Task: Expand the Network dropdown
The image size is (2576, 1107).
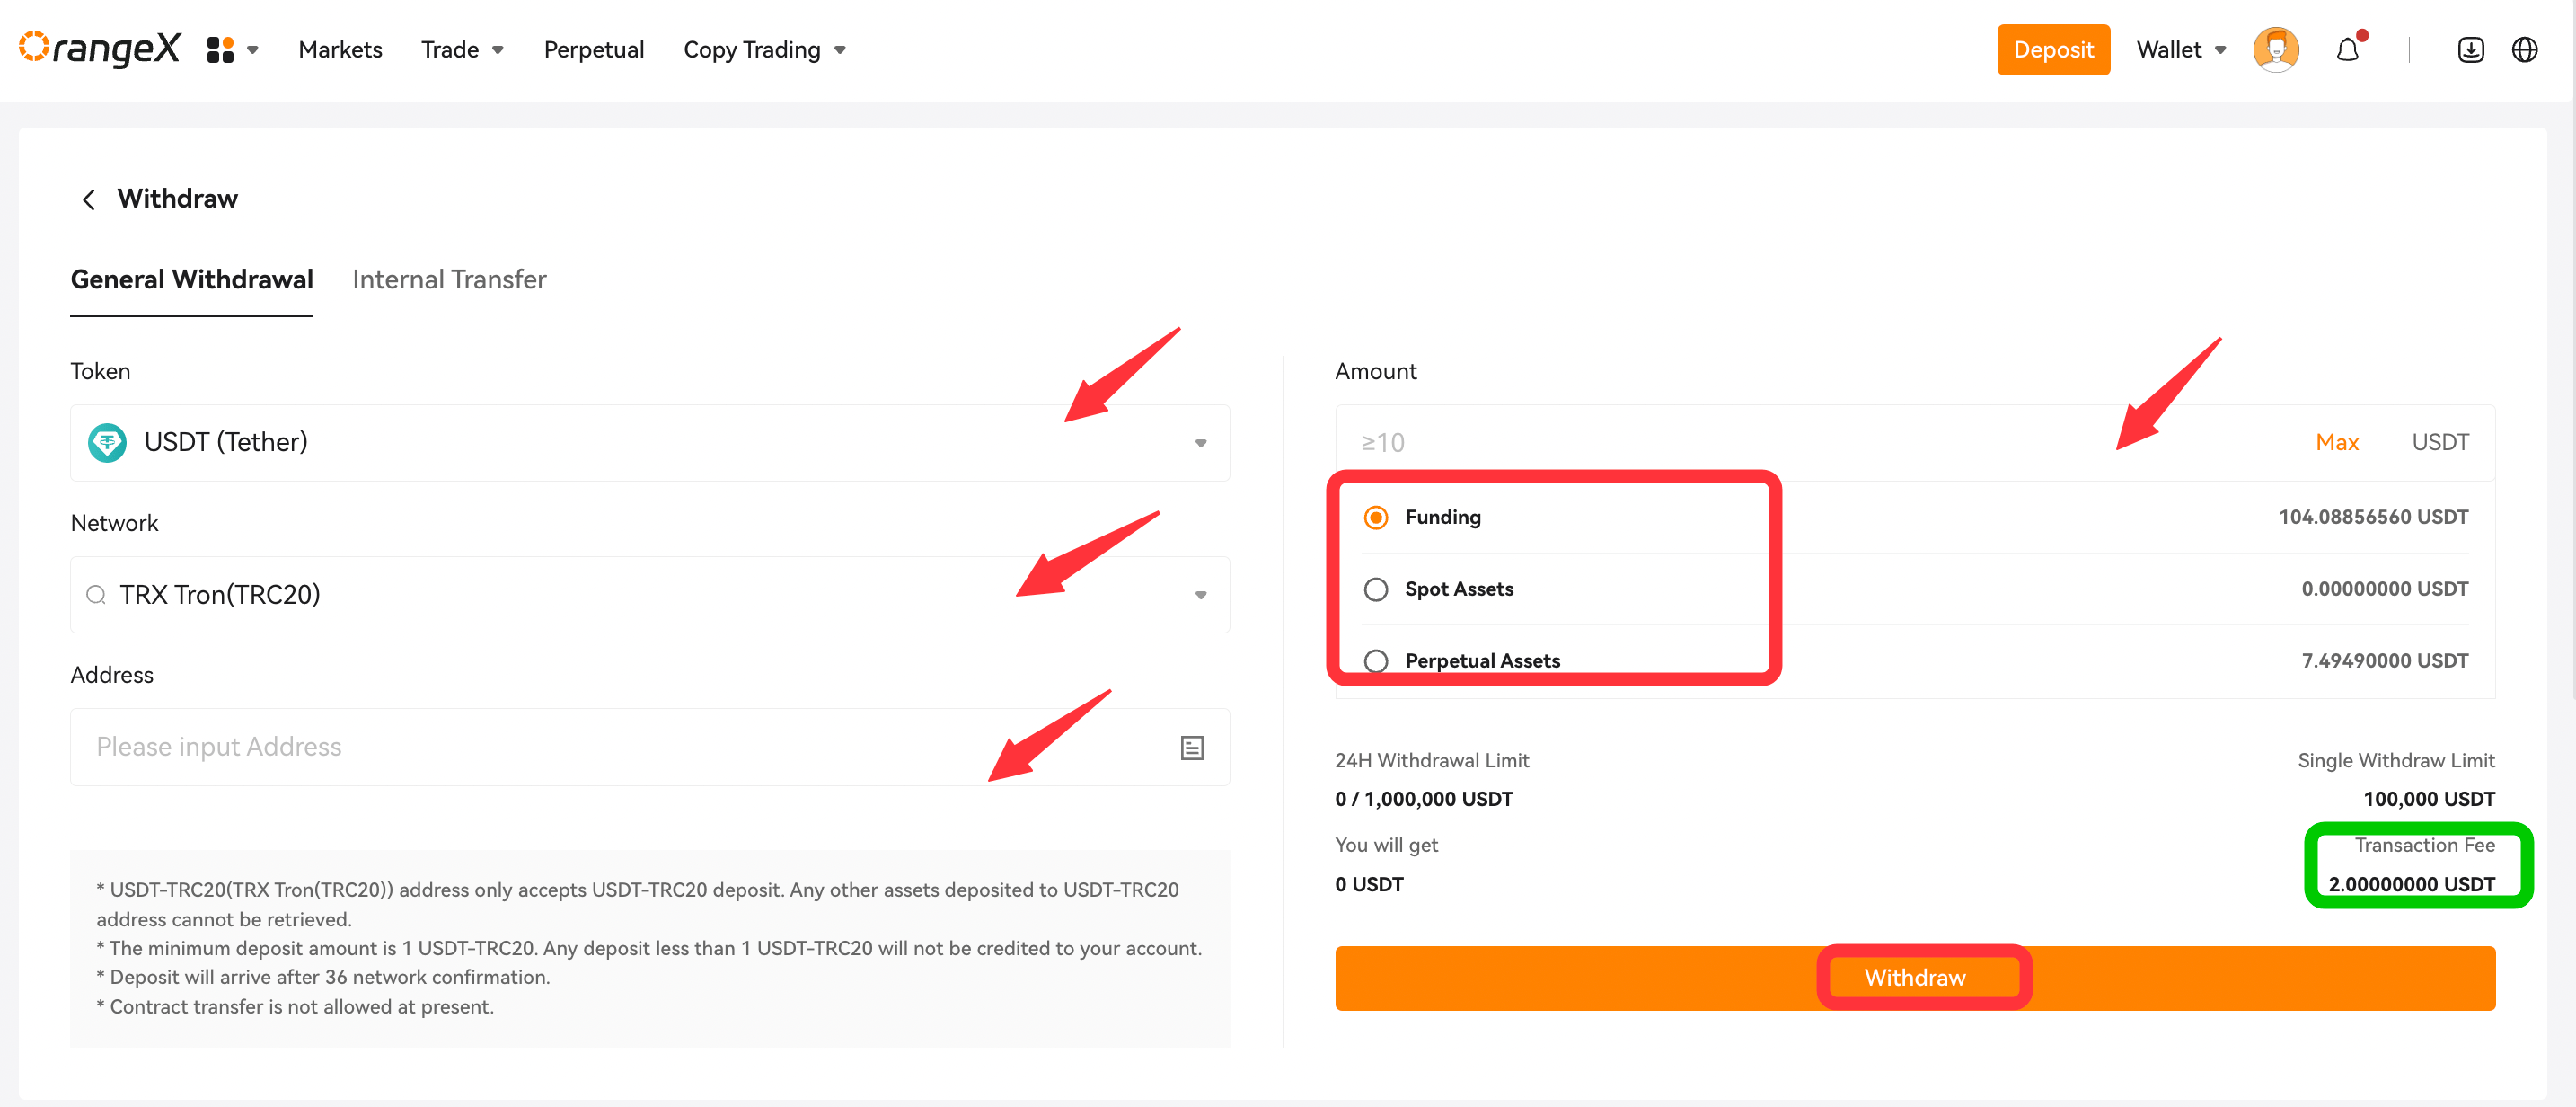Action: [x=1200, y=595]
